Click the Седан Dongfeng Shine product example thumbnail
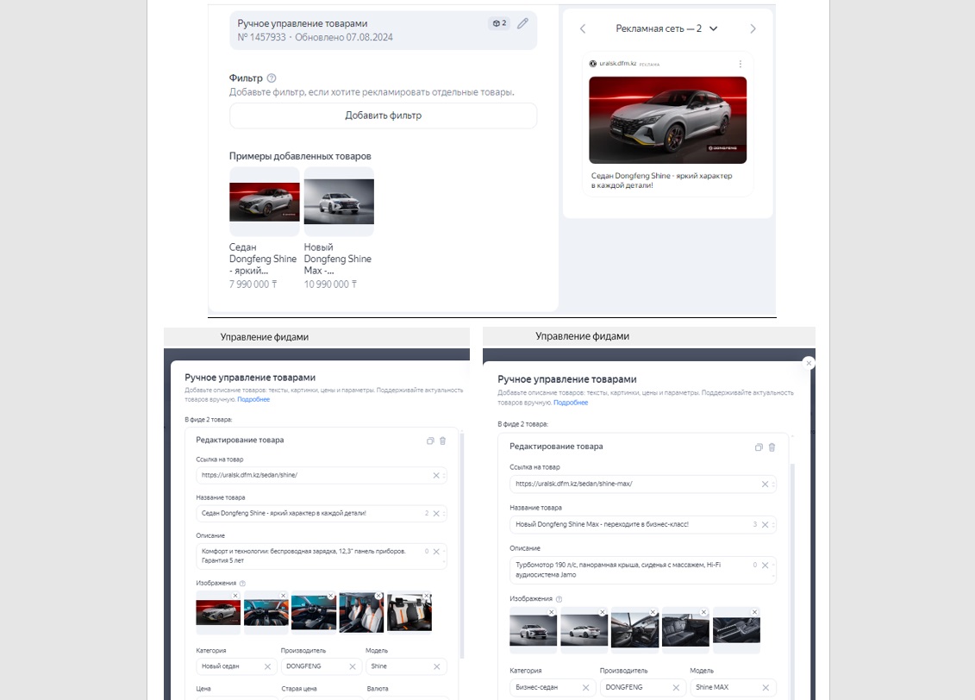Screen dimensions: 975x700 click(x=265, y=202)
